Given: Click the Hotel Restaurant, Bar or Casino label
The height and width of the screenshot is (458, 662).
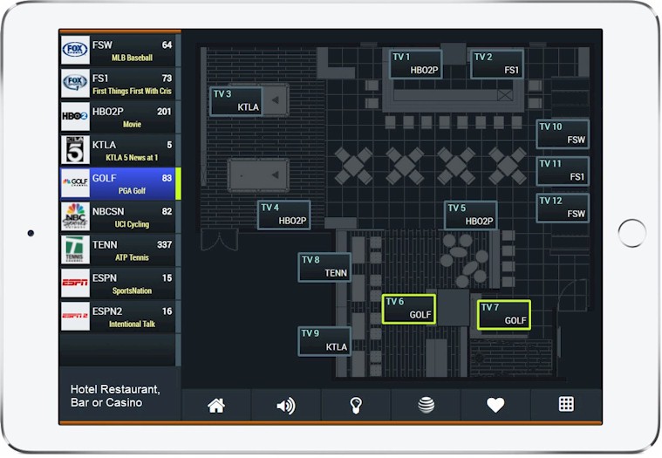Looking at the screenshot, I should (x=115, y=395).
